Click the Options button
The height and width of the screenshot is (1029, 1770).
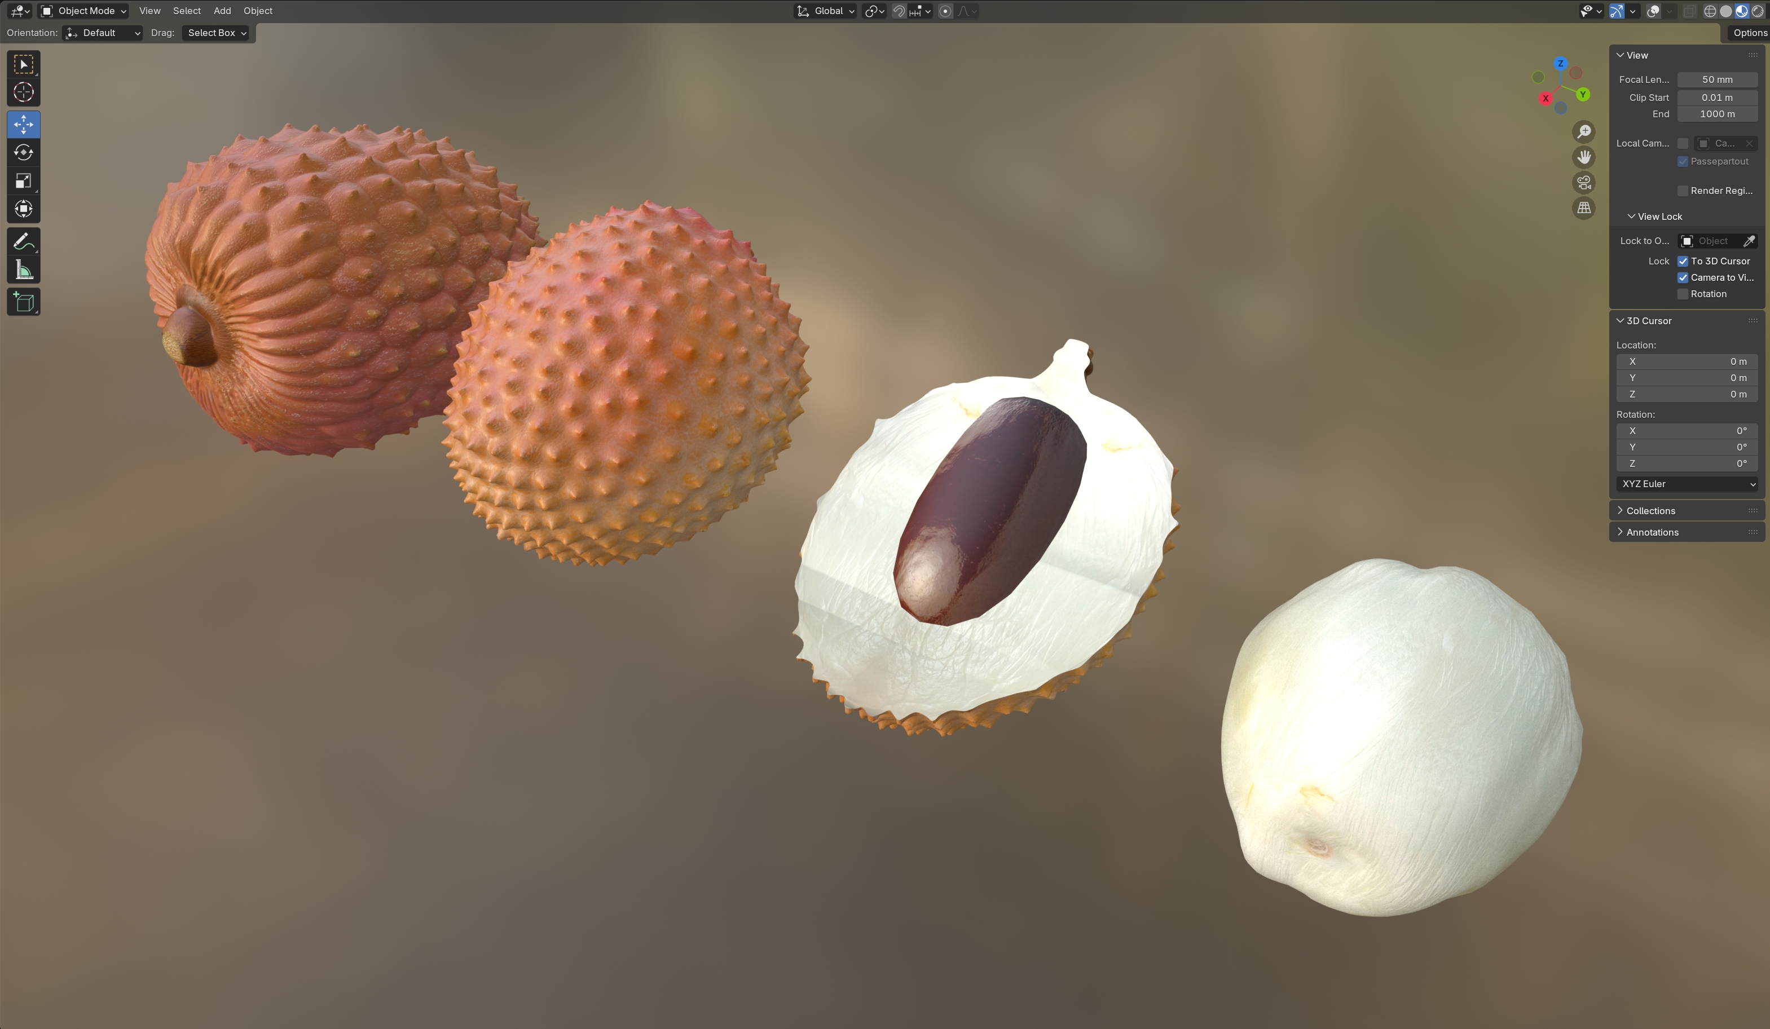click(x=1748, y=33)
